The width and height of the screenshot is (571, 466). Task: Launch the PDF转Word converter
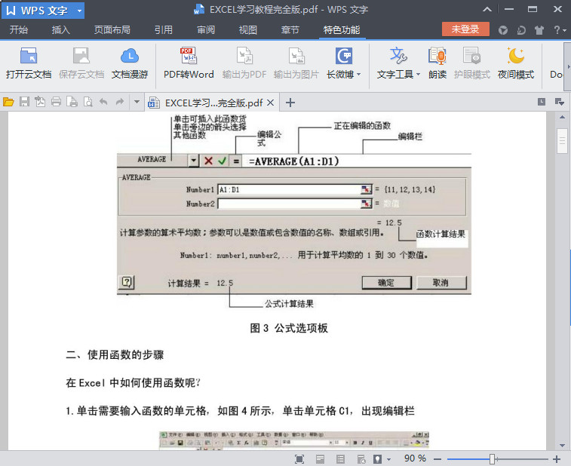tap(189, 63)
